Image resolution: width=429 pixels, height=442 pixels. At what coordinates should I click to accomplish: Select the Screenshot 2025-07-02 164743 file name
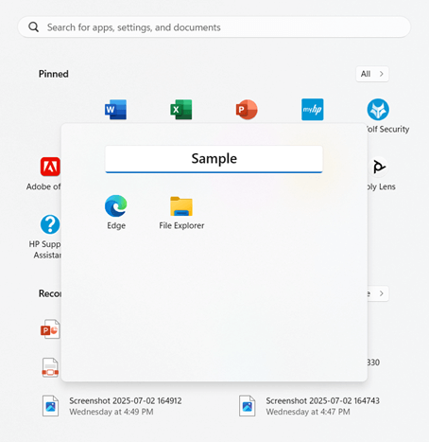click(322, 400)
